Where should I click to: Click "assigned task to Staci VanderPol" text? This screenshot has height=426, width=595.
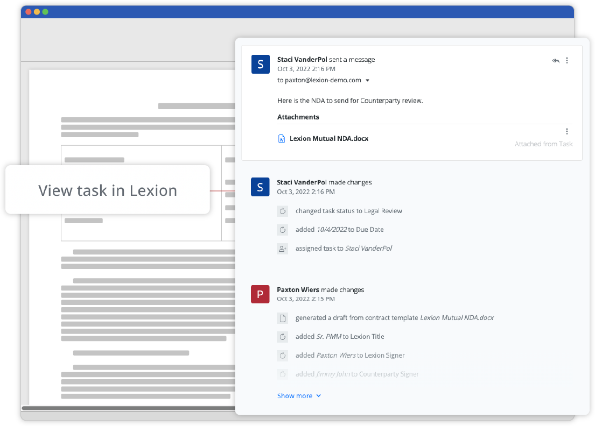344,248
